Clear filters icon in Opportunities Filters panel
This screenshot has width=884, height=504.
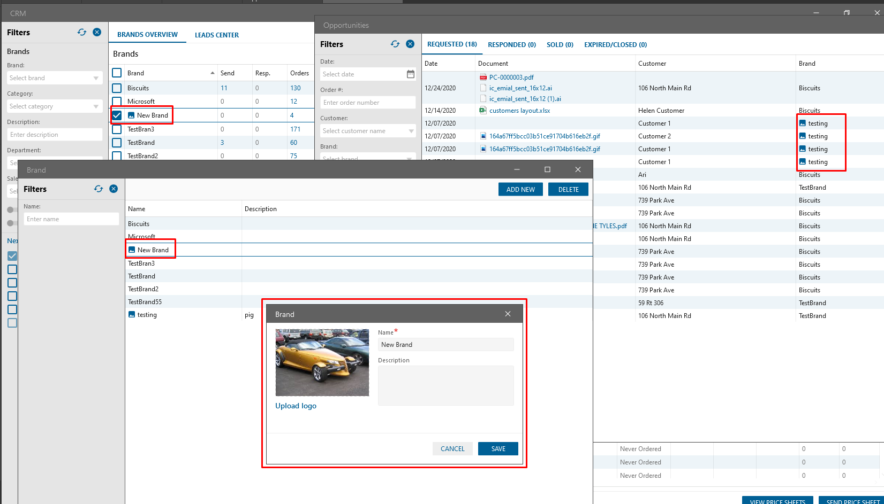point(410,44)
